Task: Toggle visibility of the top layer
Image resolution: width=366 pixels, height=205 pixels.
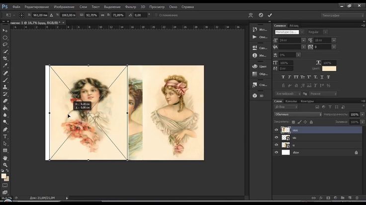Action: click(276, 130)
